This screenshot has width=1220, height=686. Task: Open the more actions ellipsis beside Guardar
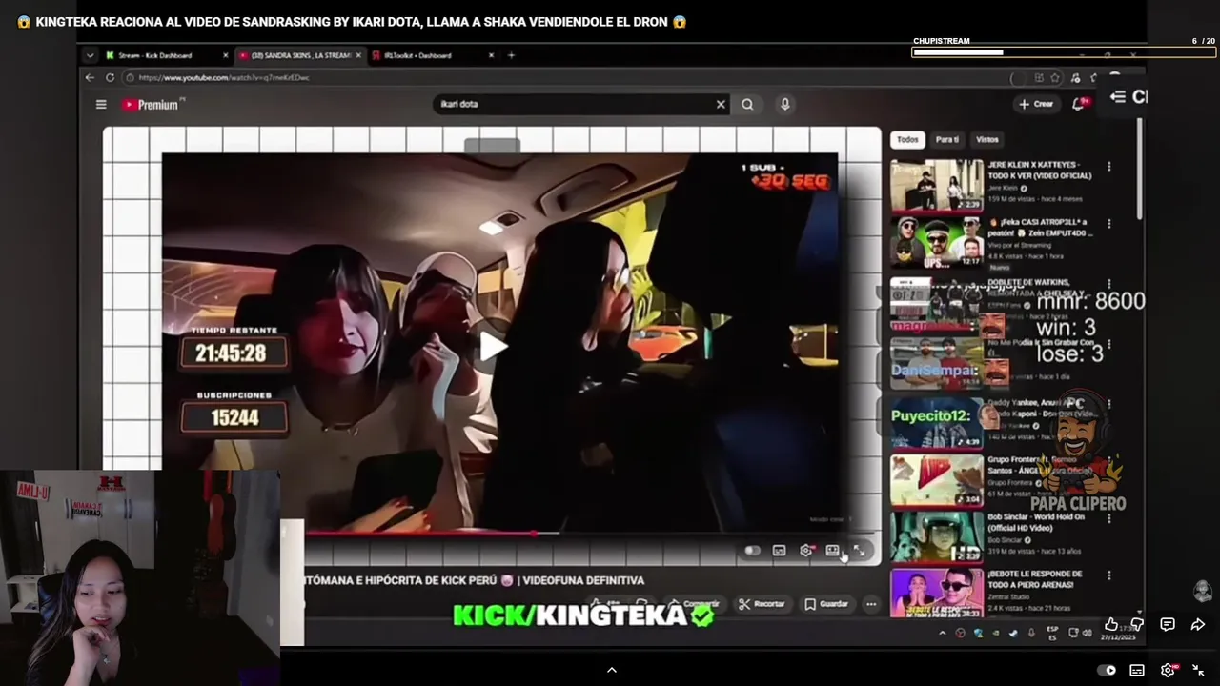tap(871, 604)
